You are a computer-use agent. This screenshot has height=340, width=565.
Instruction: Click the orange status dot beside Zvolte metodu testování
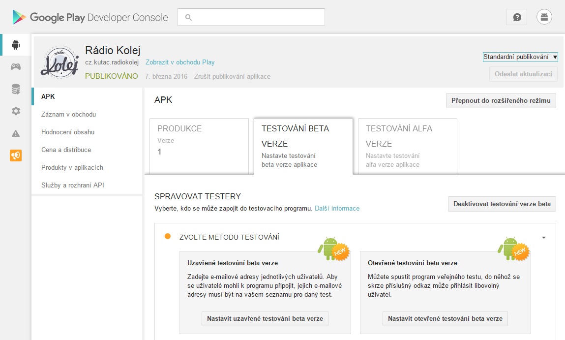click(x=168, y=237)
